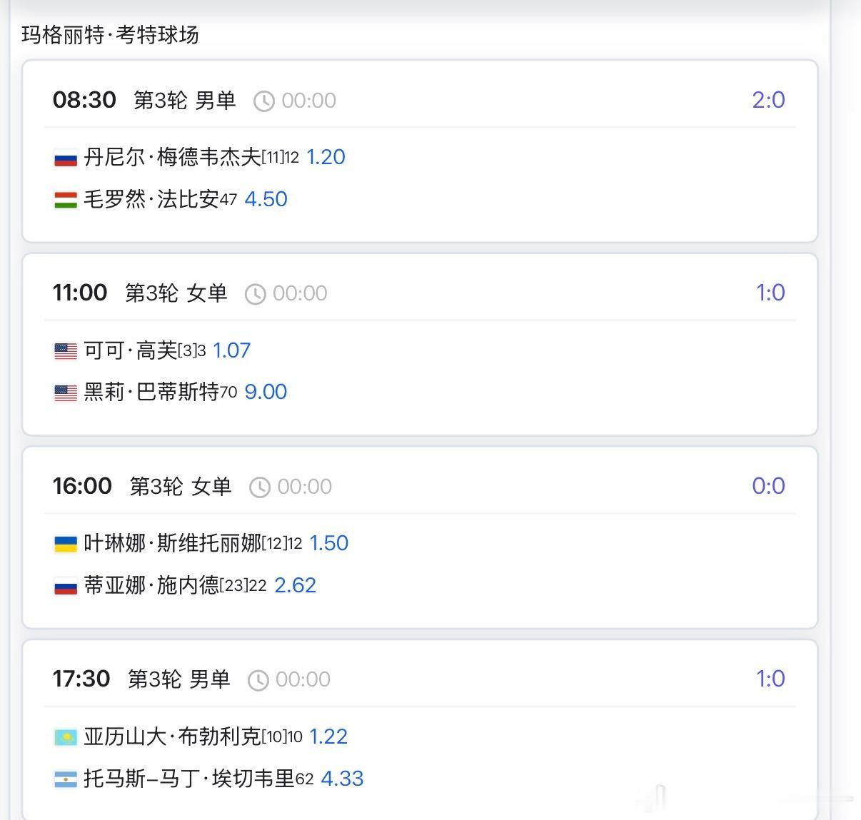The height and width of the screenshot is (820, 861).
Task: Click the Russian flag beside 丹尼尔·梅德韦杰夫
Action: tap(66, 158)
